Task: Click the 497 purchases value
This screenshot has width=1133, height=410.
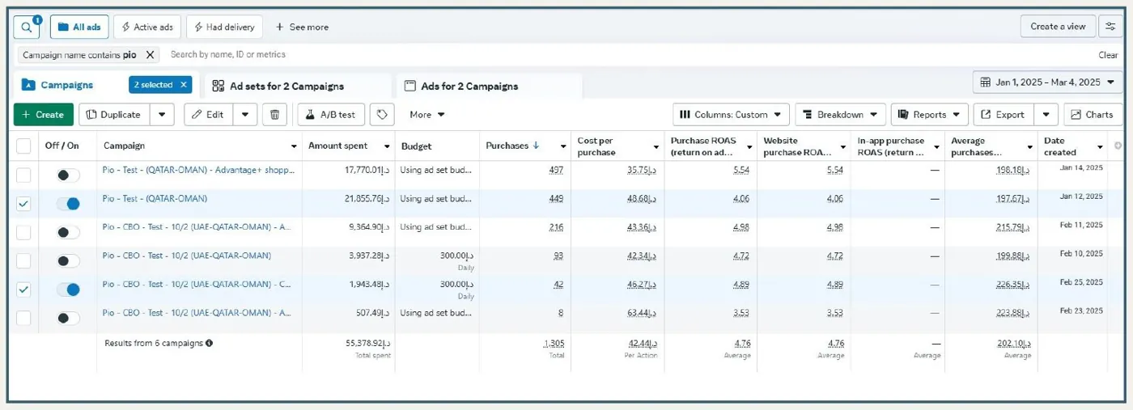Action: (x=556, y=171)
